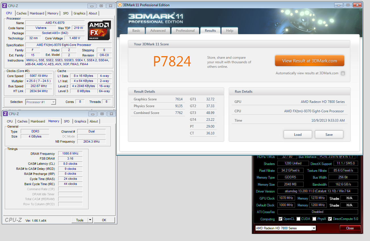370x241 pixels.
Task: Select the Basic tab in 3DMark 11
Action: (x=136, y=31)
